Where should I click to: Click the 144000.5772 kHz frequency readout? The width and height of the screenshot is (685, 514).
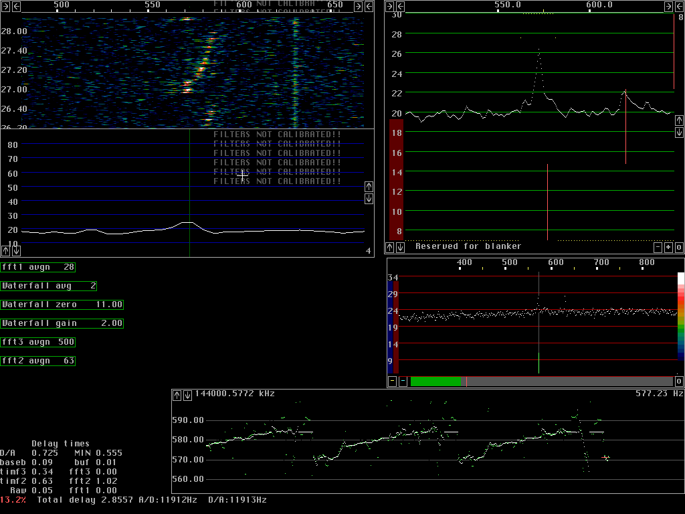(235, 394)
